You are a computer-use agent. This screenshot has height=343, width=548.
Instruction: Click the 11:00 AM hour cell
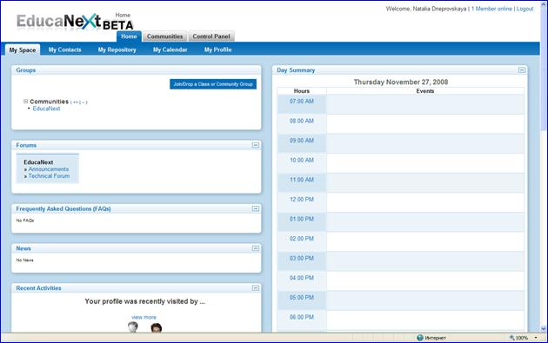pyautogui.click(x=302, y=182)
